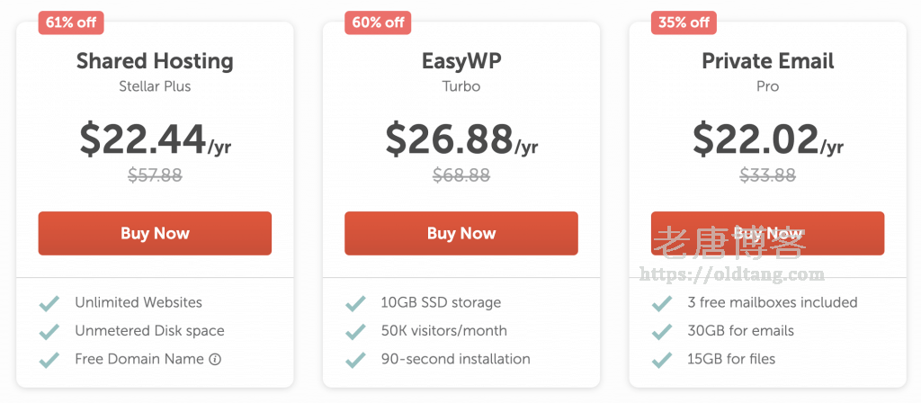The width and height of the screenshot is (921, 403).
Task: Select the Shared Hosting heading
Action: tap(155, 61)
